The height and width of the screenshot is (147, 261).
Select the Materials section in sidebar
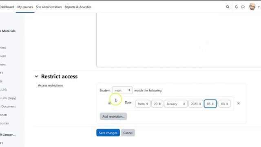point(8,31)
